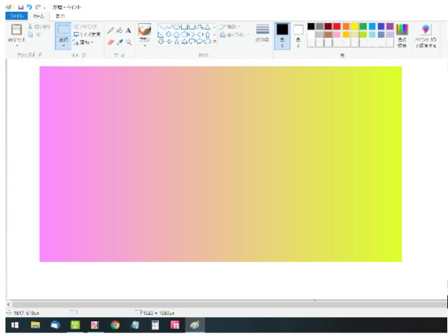
Task: Select the Color picker eyedropper tool
Action: pos(120,42)
